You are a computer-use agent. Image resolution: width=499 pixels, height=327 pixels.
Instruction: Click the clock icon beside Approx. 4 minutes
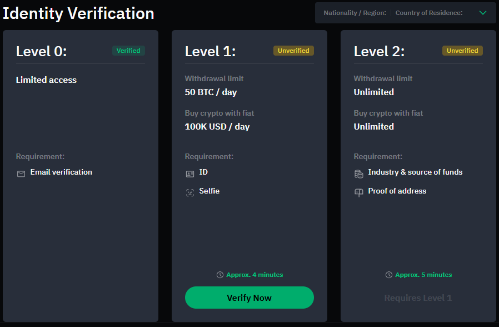pyautogui.click(x=220, y=275)
